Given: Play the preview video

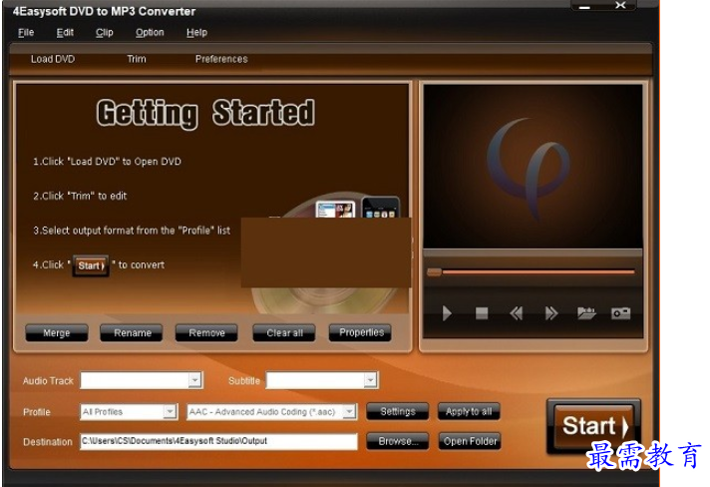Looking at the screenshot, I should pos(447,313).
